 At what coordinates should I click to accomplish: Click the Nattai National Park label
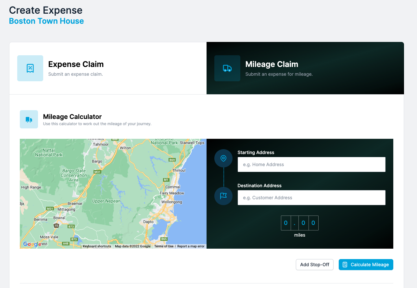[49, 153]
